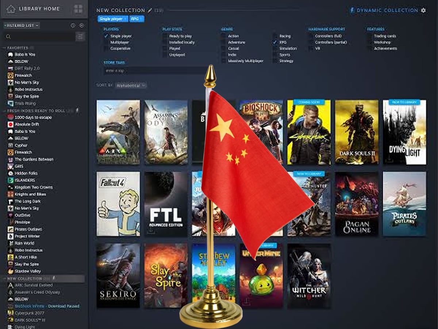Click the Dynamic Collection lightning icon
The image size is (438, 329).
(352, 10)
